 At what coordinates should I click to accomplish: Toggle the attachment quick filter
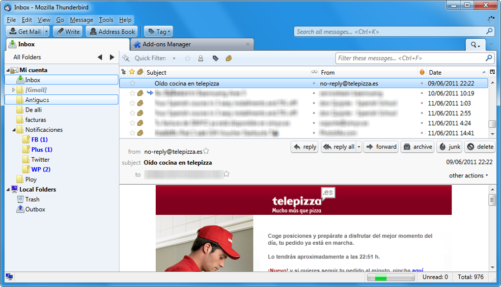(x=229, y=58)
